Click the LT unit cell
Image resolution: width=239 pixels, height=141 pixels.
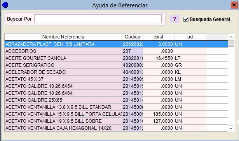[190, 58]
